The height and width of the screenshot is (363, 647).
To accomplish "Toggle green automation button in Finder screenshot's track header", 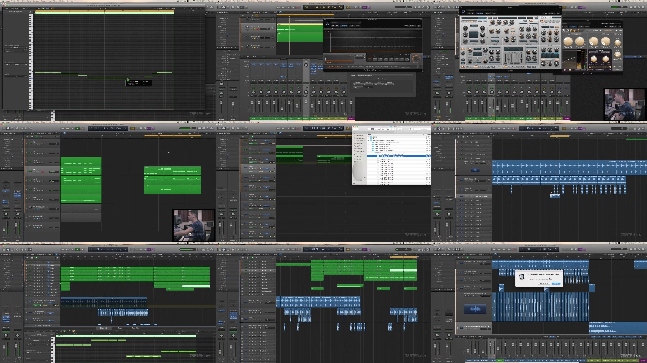I will point(252,136).
